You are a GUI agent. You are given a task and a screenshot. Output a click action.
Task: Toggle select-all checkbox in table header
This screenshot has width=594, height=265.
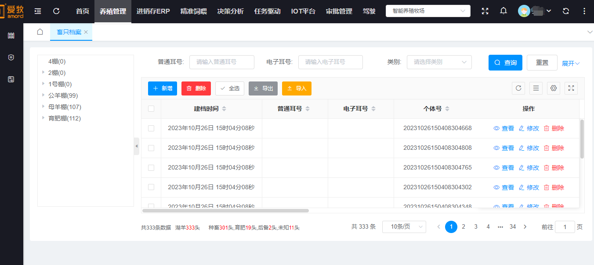click(151, 109)
